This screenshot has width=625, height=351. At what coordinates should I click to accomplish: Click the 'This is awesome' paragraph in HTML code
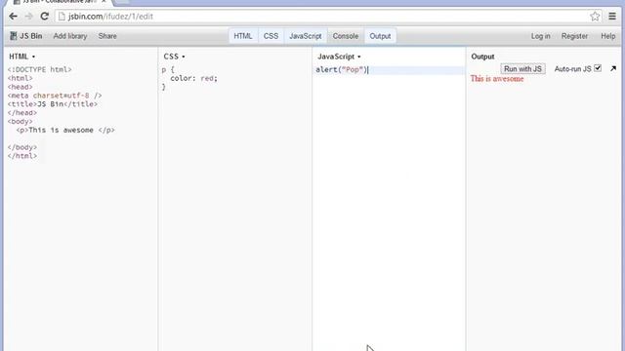65,130
